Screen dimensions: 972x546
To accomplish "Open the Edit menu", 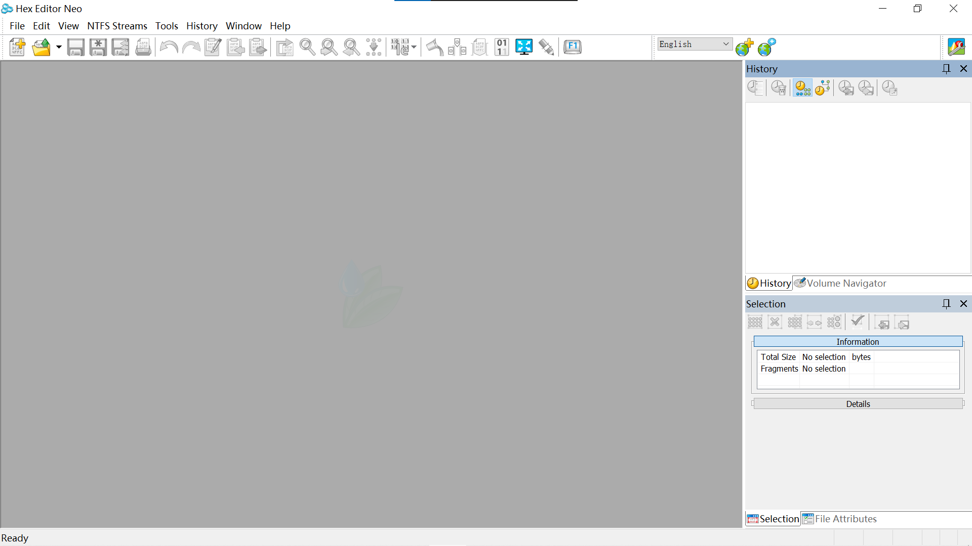I will coord(40,25).
